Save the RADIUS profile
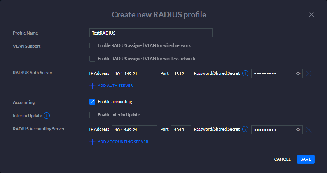This screenshot has height=173, width=327. click(x=306, y=159)
